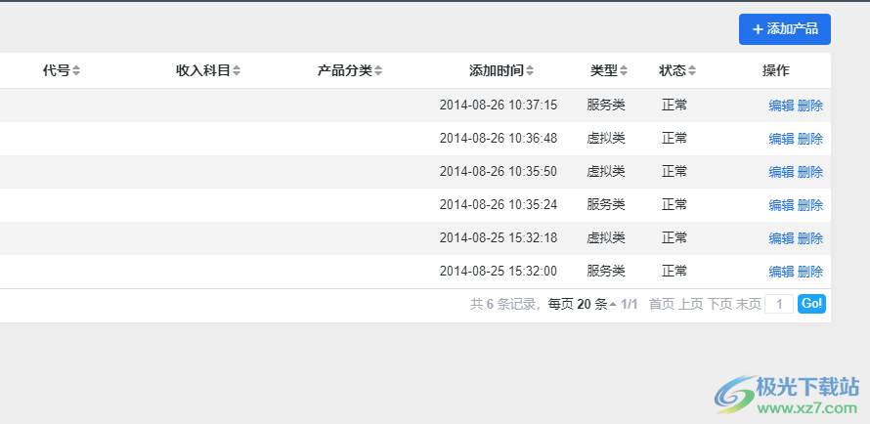Delete the product added at 15:32:18

[x=810, y=238]
